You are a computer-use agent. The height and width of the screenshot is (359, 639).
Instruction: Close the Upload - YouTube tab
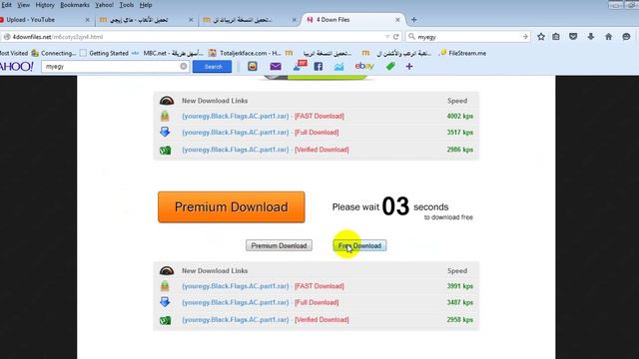tap(87, 20)
